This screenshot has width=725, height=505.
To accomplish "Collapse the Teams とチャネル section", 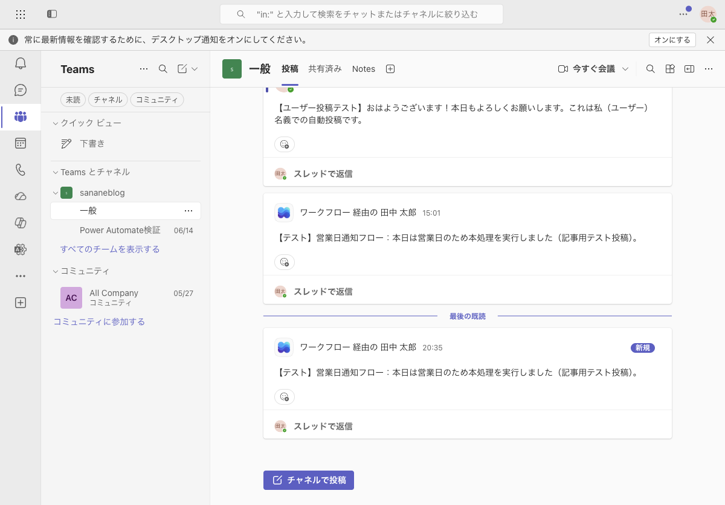I will tap(56, 172).
